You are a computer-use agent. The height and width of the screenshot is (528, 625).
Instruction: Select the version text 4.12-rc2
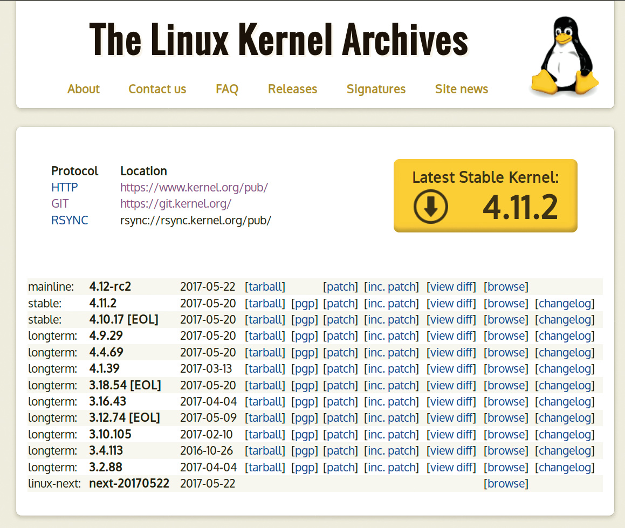[x=110, y=287]
